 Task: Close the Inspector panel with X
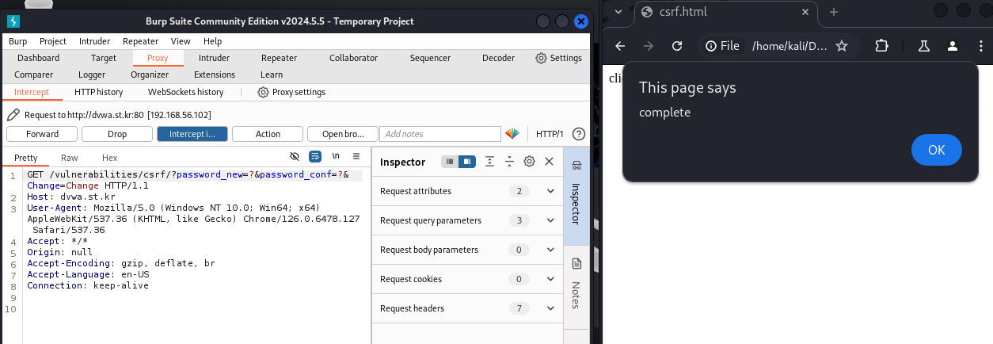tap(549, 162)
